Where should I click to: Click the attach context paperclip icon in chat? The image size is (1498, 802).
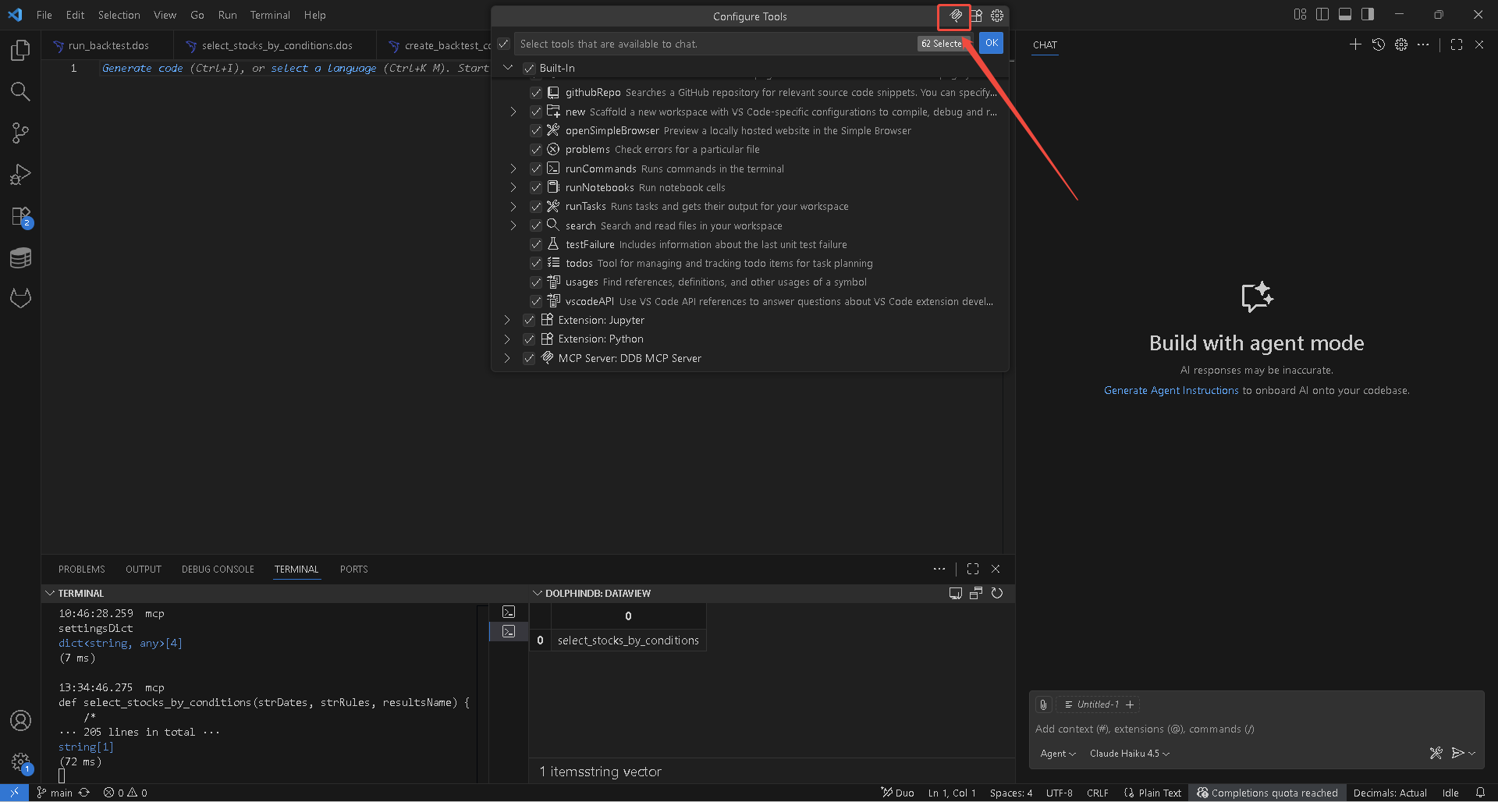point(1043,704)
